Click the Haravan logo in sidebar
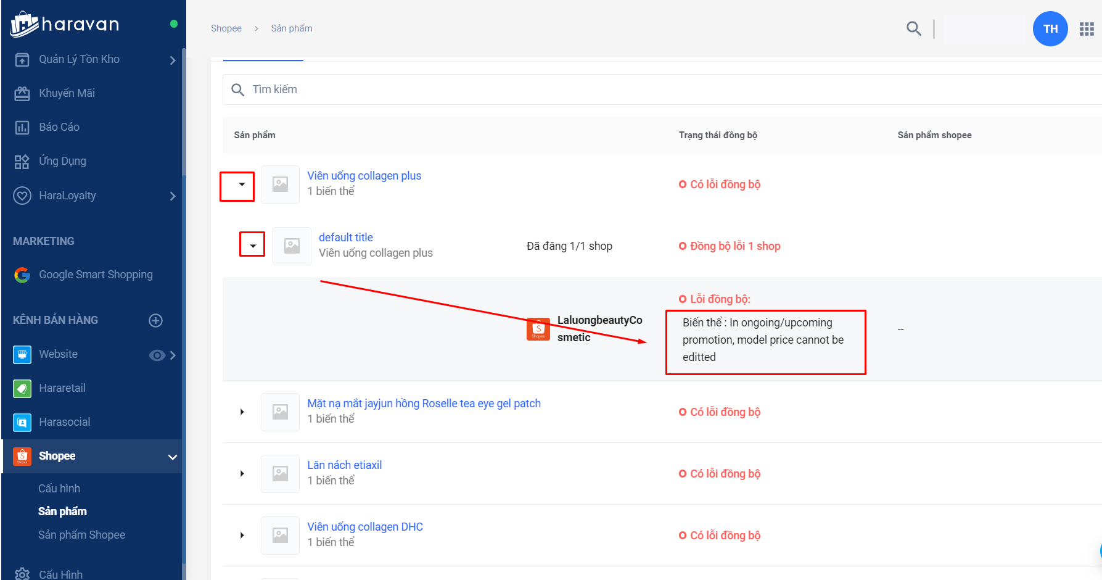The image size is (1102, 580). tap(65, 24)
